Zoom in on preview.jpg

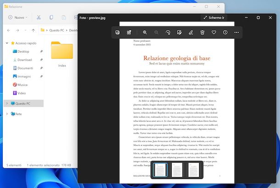tap(145, 32)
